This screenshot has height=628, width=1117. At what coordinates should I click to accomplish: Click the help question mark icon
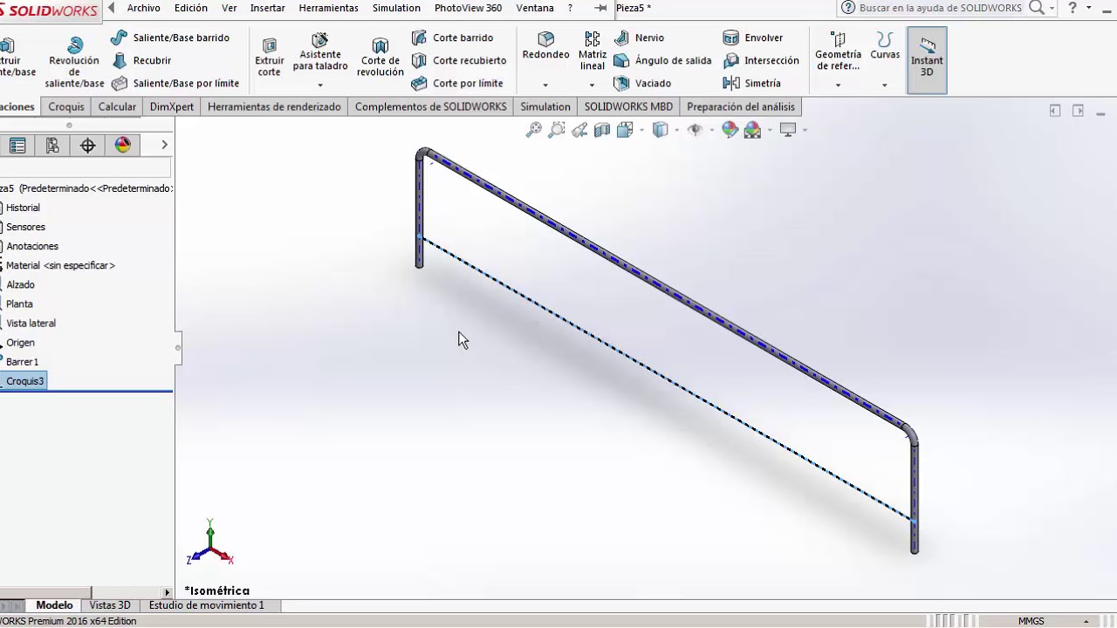pyautogui.click(x=1072, y=8)
